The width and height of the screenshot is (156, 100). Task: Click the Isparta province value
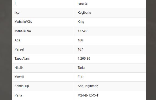(x=83, y=3)
